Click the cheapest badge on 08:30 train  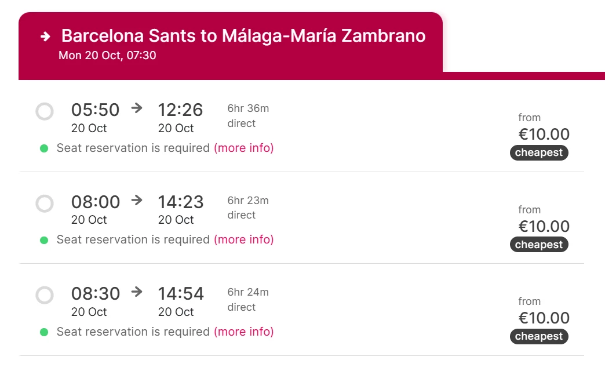(x=539, y=337)
